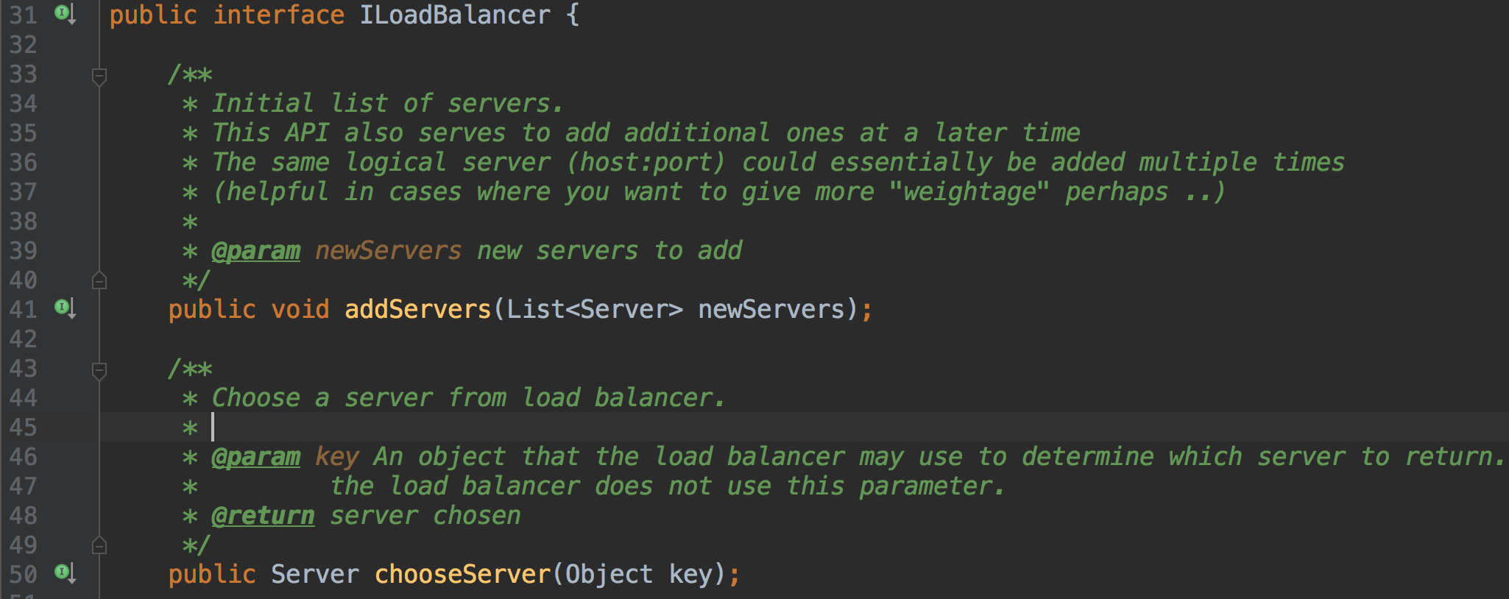Click the @return tag in the Javadoc

263,516
